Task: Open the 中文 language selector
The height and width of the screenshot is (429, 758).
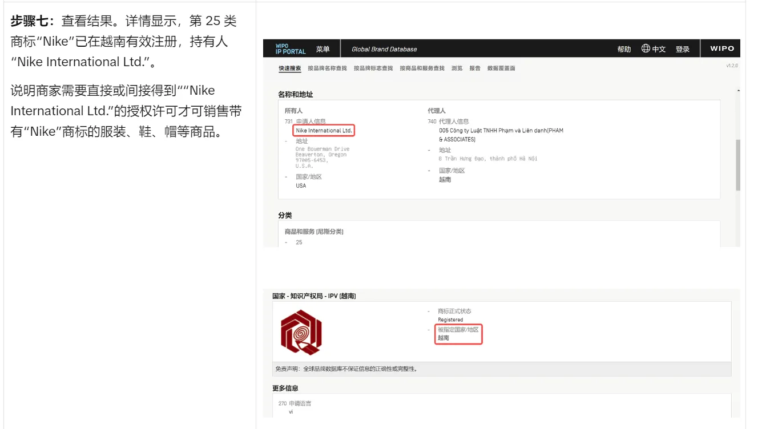Action: (x=654, y=49)
